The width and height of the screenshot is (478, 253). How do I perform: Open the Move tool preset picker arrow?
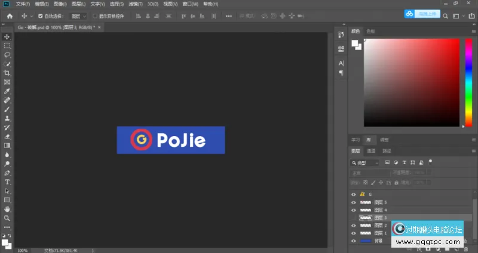(x=32, y=16)
